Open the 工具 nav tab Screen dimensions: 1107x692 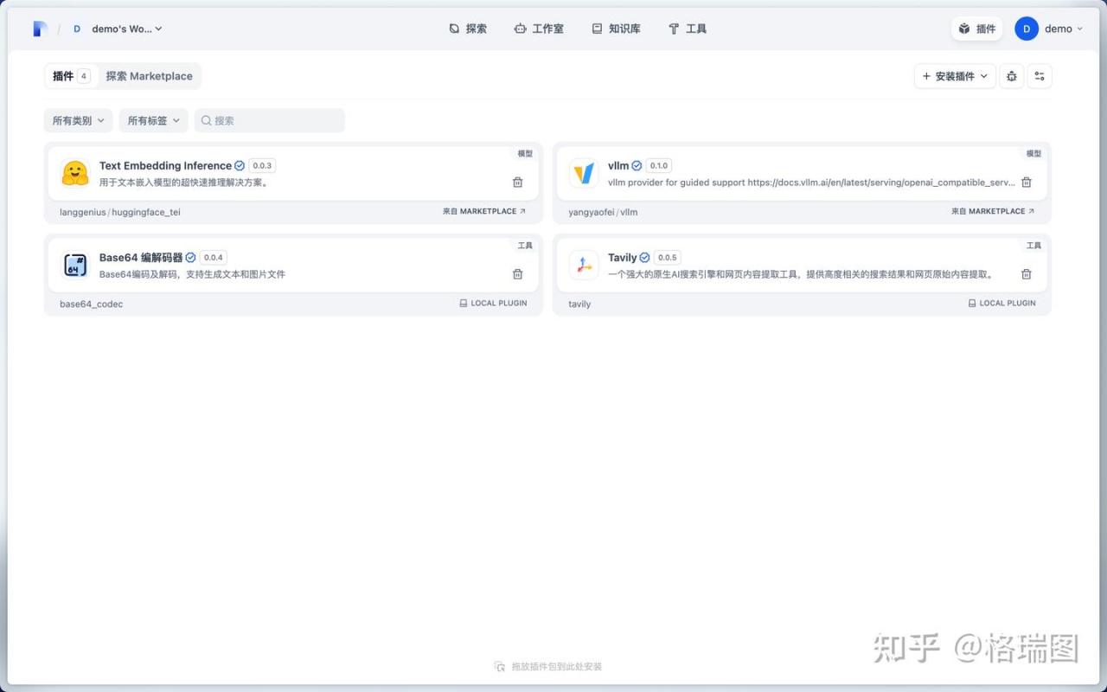click(x=688, y=29)
